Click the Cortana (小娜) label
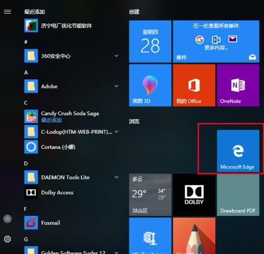 pyautogui.click(x=58, y=147)
